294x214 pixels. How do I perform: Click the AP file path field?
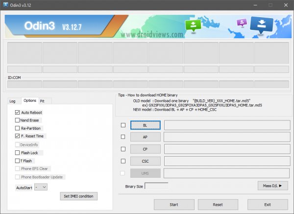pyautogui.click(x=227, y=137)
